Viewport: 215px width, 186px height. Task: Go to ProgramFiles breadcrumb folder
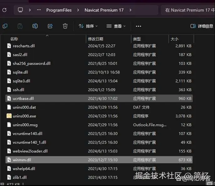pyautogui.click(x=59, y=10)
